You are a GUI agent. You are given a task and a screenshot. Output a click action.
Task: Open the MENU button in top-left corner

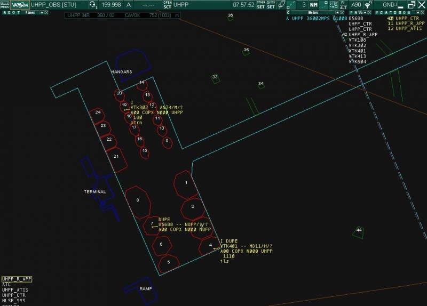coord(5,5)
